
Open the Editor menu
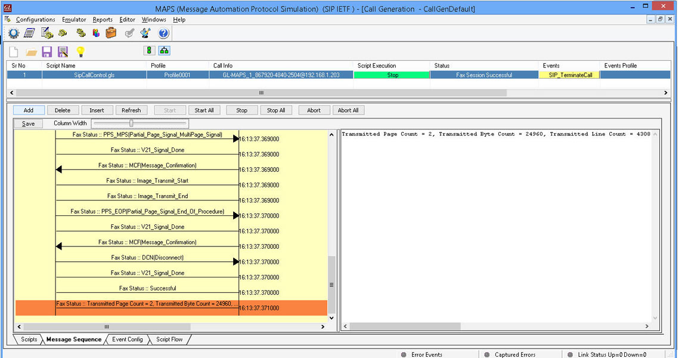pos(128,20)
